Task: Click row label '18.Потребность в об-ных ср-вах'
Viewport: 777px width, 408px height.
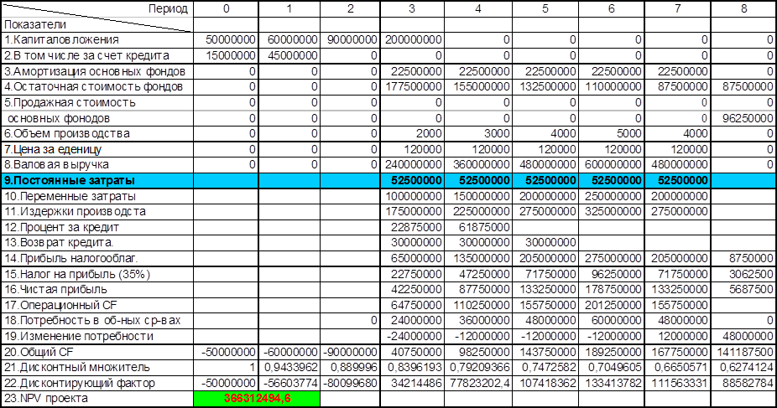Action: [92, 321]
